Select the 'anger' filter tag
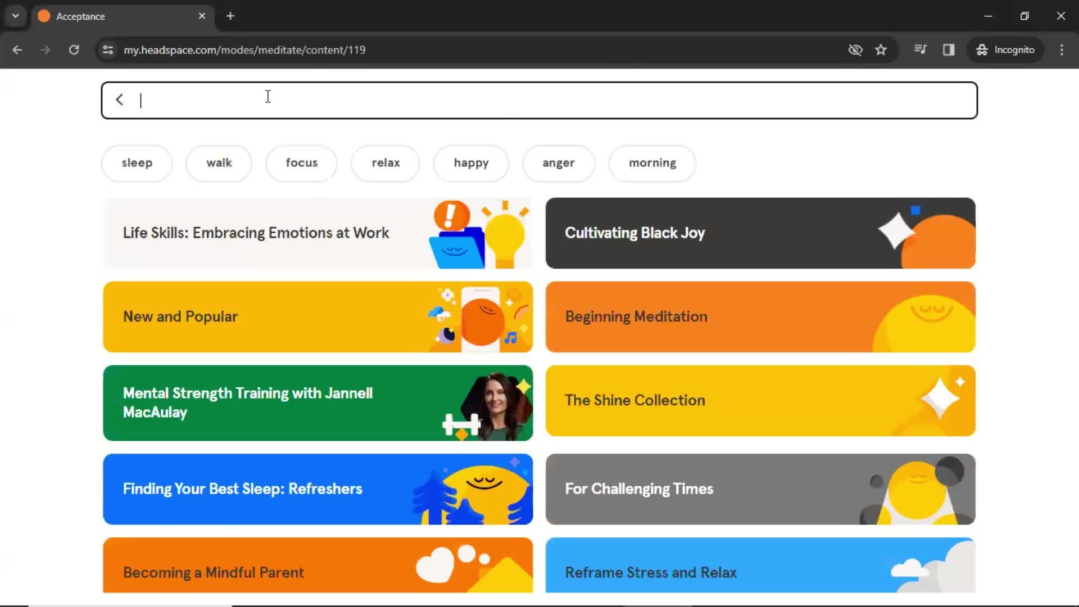1079x607 pixels. (x=559, y=162)
